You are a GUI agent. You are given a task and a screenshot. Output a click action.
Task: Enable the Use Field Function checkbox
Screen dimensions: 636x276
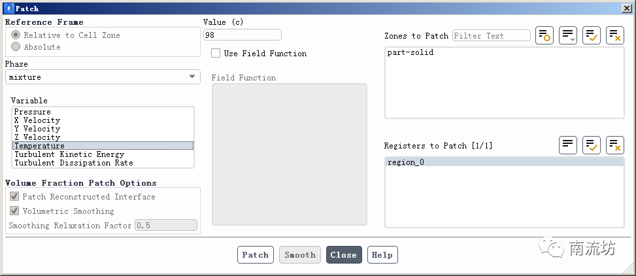[x=216, y=54]
